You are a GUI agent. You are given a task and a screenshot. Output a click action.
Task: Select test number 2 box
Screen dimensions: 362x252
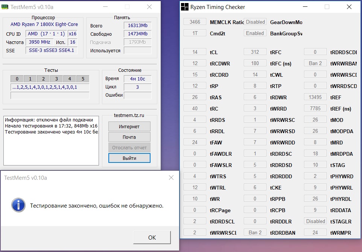(43, 79)
